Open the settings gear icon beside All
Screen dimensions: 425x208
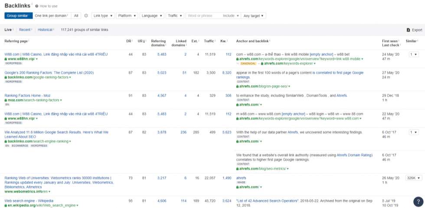(x=86, y=16)
